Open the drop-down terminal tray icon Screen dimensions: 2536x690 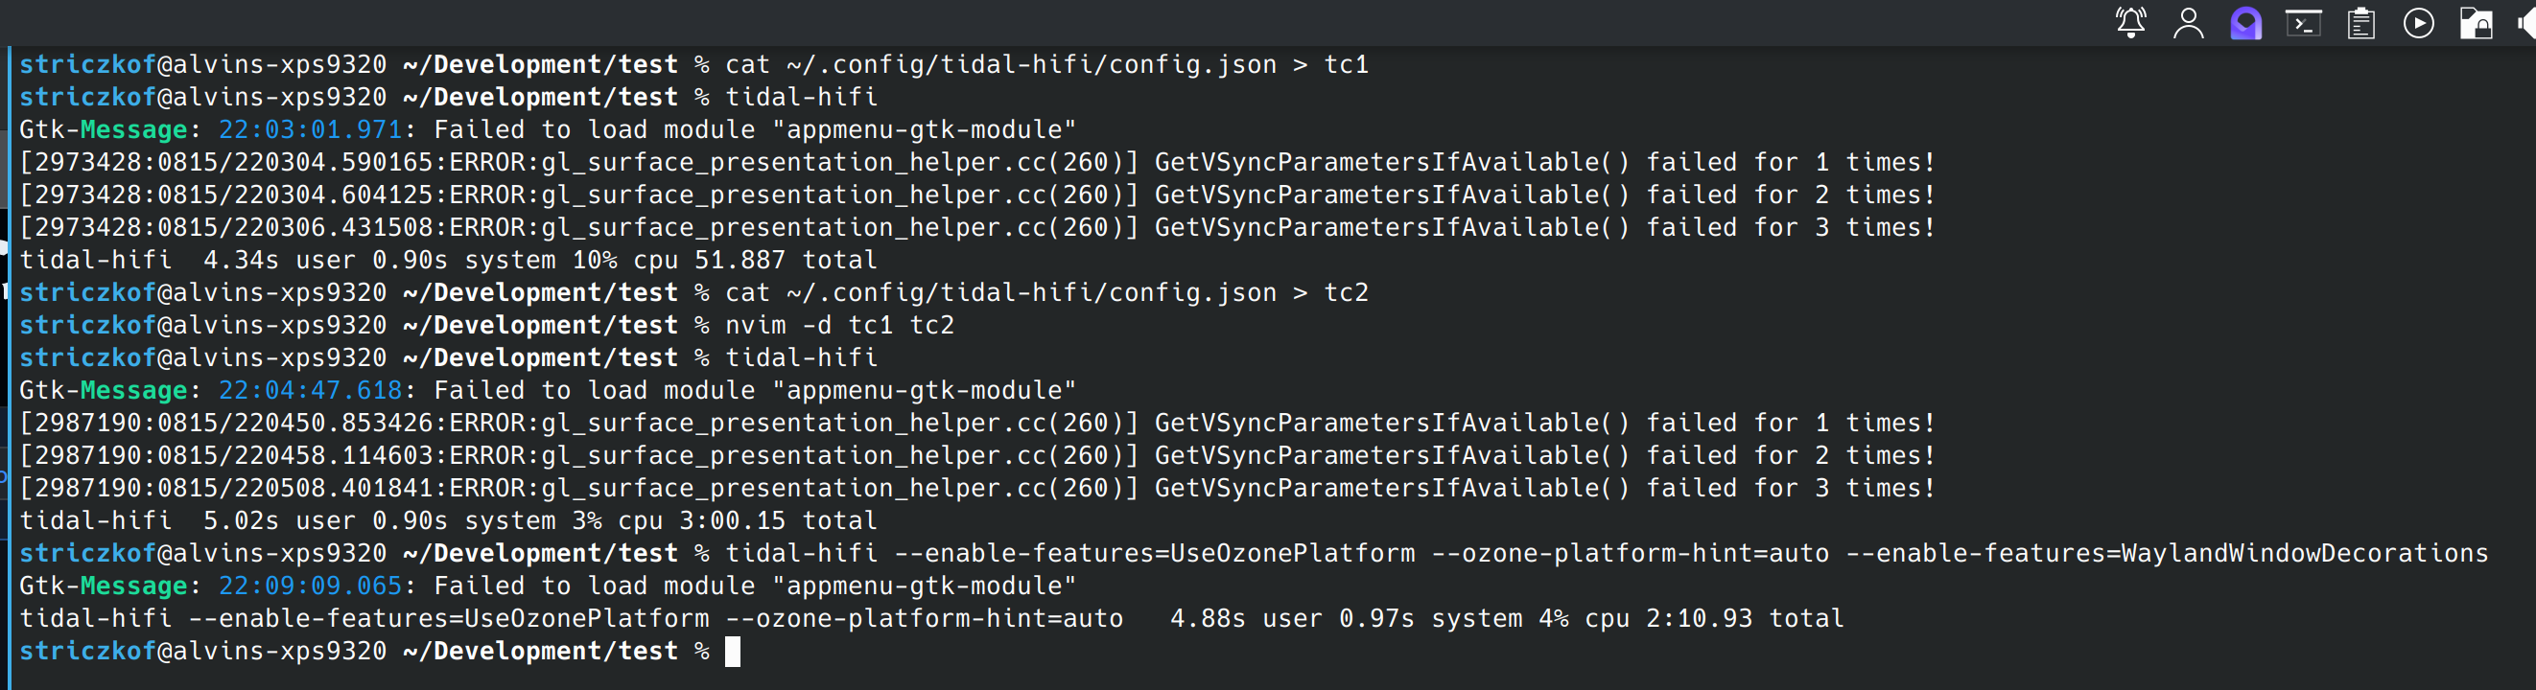[x=2304, y=22]
